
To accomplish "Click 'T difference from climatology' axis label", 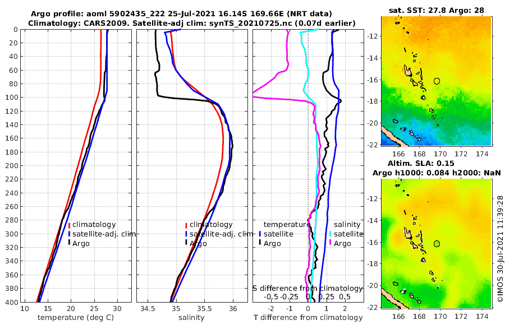I will (308, 318).
